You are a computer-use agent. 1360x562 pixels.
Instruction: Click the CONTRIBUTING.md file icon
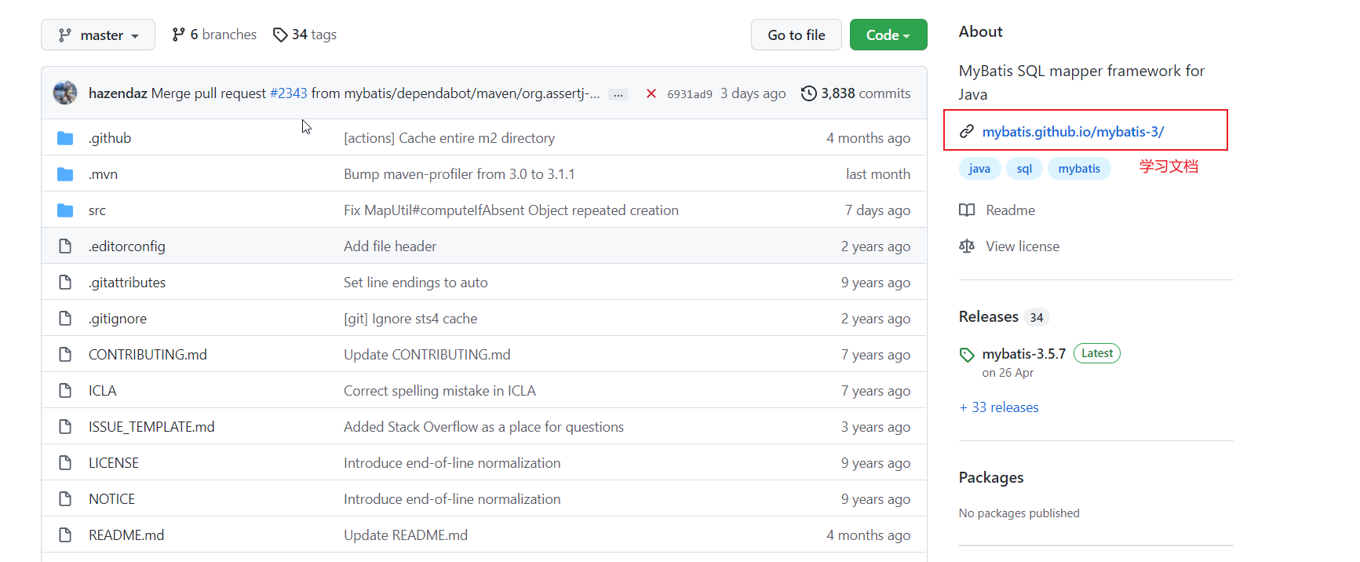click(x=65, y=355)
